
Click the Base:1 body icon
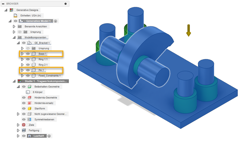click(33, 54)
